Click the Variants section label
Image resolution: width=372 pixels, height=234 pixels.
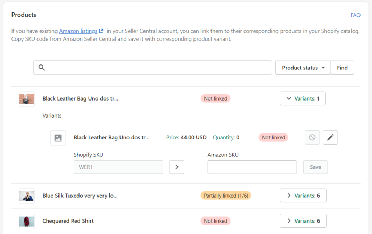point(52,115)
